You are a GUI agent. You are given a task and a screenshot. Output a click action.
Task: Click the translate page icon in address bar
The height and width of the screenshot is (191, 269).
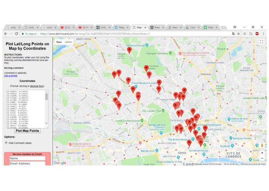pos(233,34)
